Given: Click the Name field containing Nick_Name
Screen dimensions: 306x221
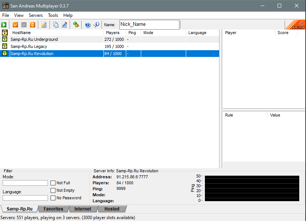Looking at the screenshot, I should click(149, 25).
